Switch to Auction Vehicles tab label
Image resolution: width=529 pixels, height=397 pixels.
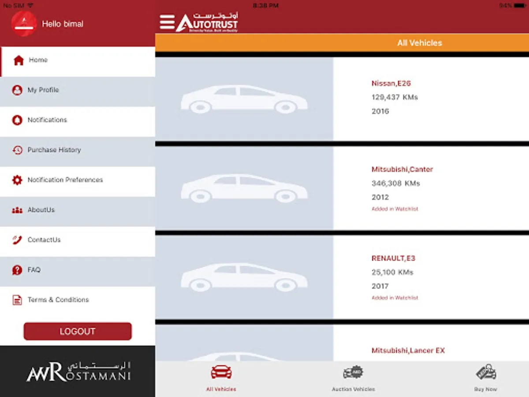pyautogui.click(x=353, y=389)
